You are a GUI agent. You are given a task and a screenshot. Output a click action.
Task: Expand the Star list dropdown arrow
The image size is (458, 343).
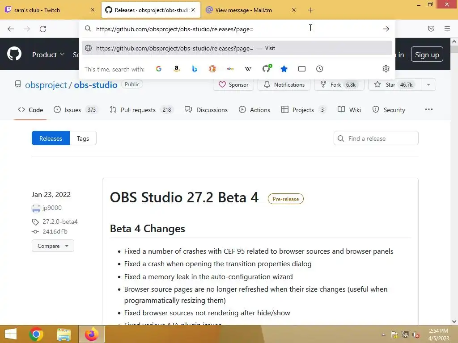point(428,84)
